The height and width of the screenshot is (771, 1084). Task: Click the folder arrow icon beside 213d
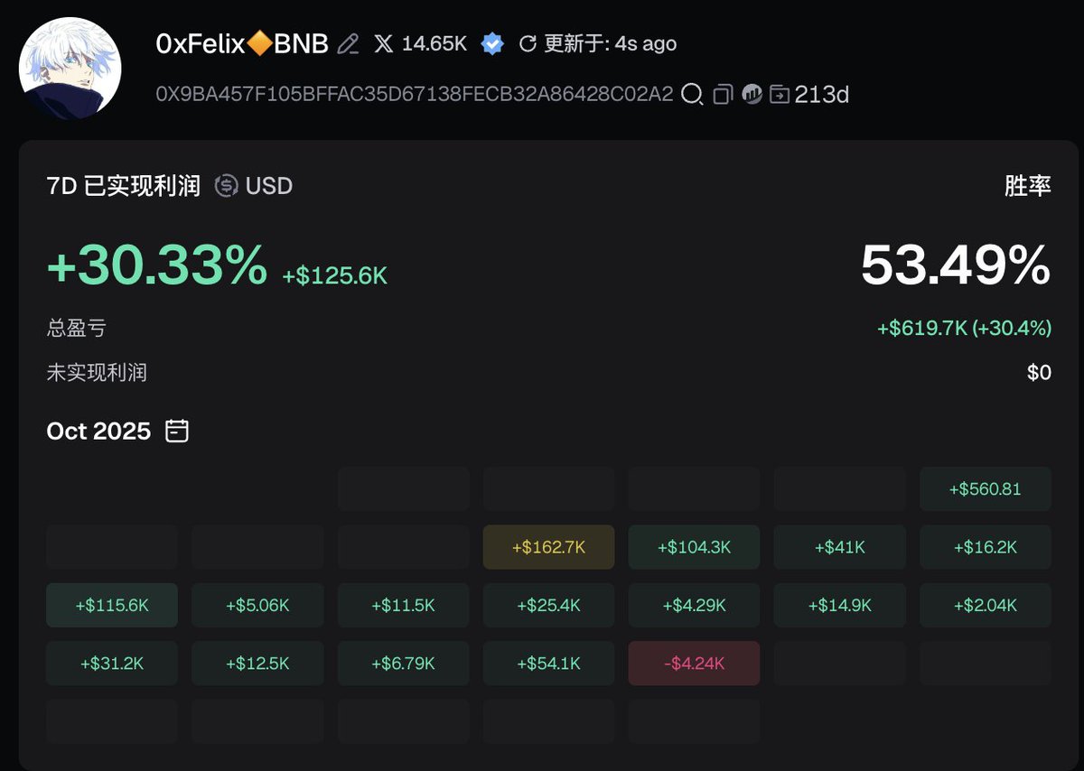click(x=780, y=94)
